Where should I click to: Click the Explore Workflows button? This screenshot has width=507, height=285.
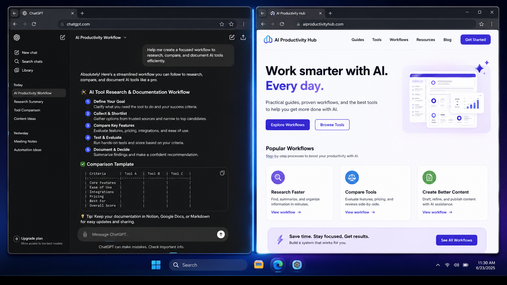click(287, 125)
